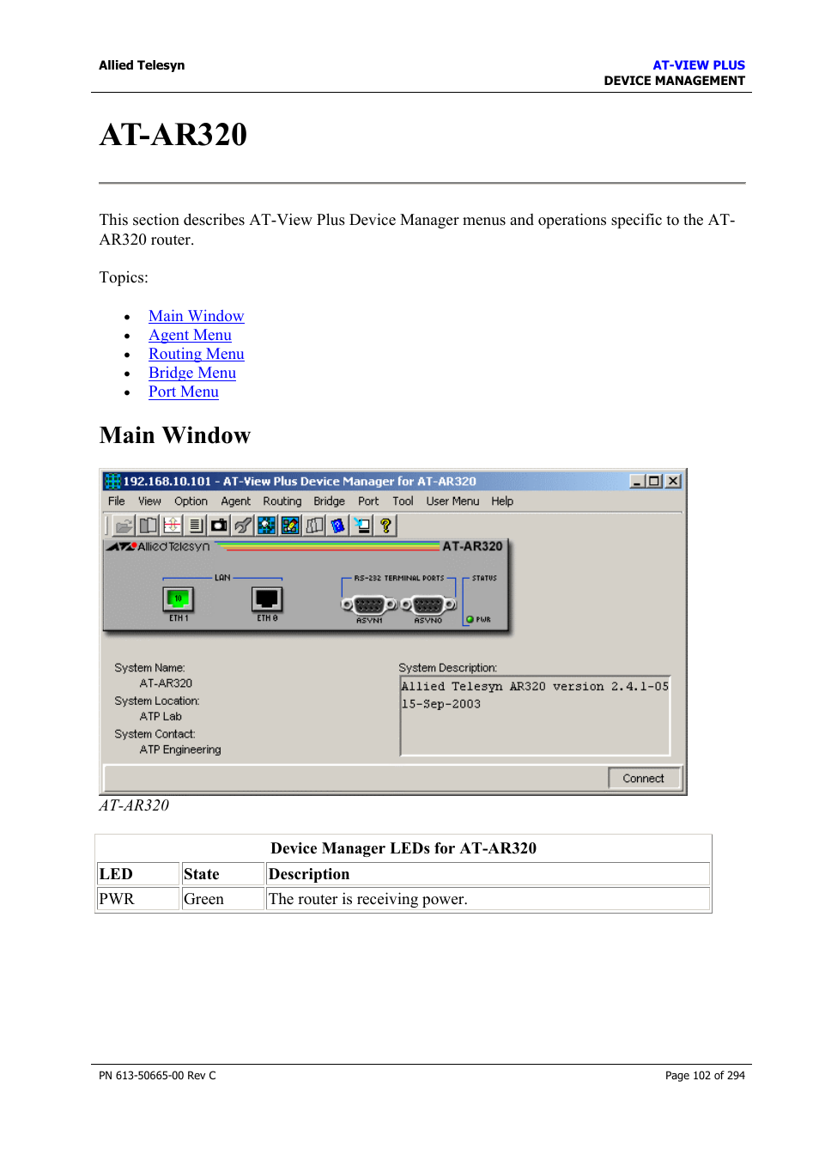This screenshot has height=1160, width=819.
Task: Click the AT-VIEW PLUS header text
Action: 699,65
